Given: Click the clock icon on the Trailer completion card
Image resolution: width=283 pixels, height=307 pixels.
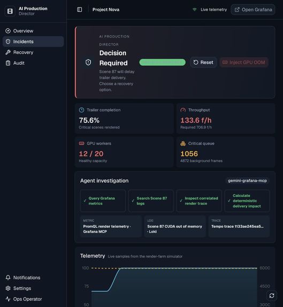Looking at the screenshot, I should pyautogui.click(x=81, y=110).
